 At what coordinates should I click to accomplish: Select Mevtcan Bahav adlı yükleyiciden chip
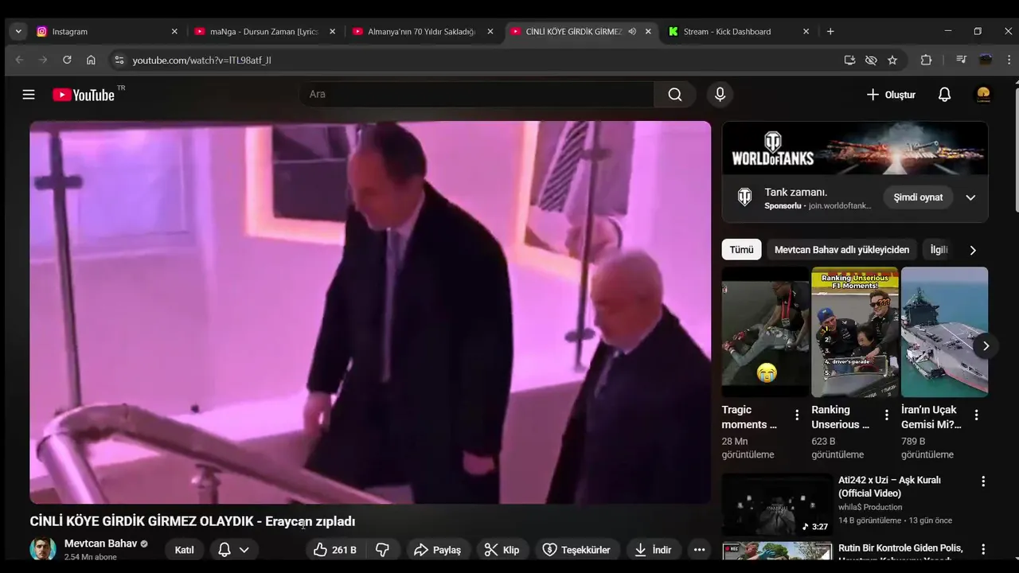pyautogui.click(x=841, y=250)
